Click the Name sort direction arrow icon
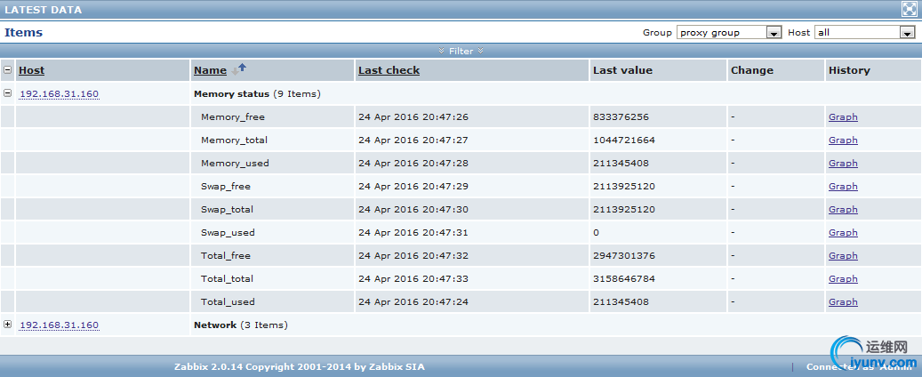 [239, 69]
